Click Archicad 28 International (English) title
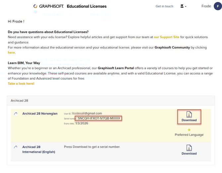The image size is (222, 173). [39, 149]
